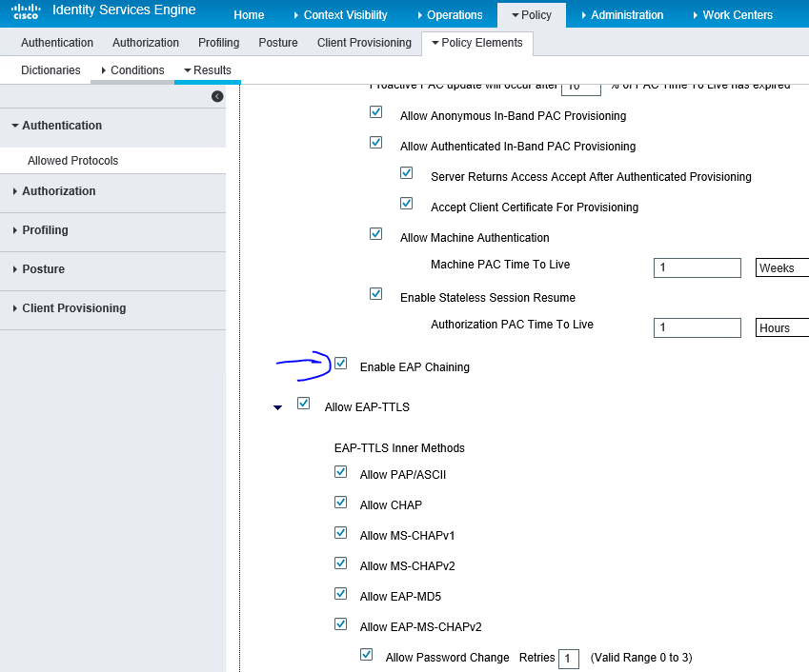Open Authorization PAC Time To Live units dropdown
809x672 pixels.
click(x=782, y=327)
